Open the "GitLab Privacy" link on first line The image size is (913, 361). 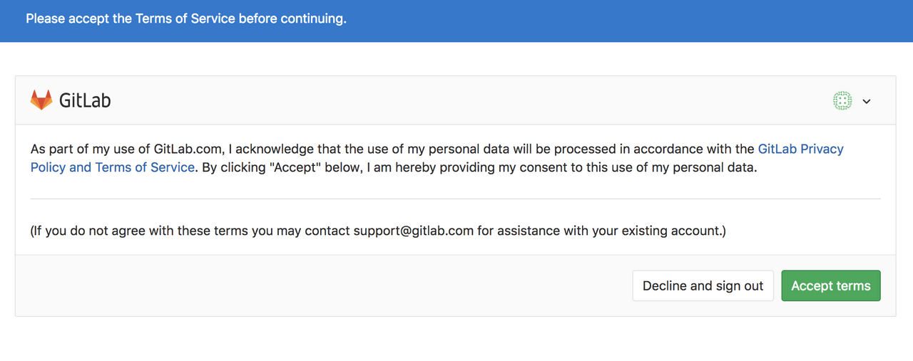(x=800, y=149)
